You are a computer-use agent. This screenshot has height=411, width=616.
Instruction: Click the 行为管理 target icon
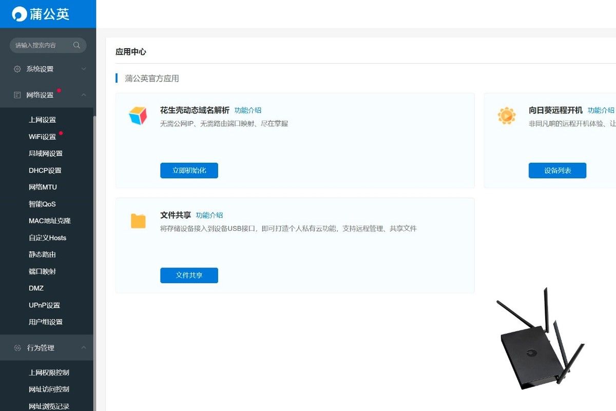click(x=17, y=348)
